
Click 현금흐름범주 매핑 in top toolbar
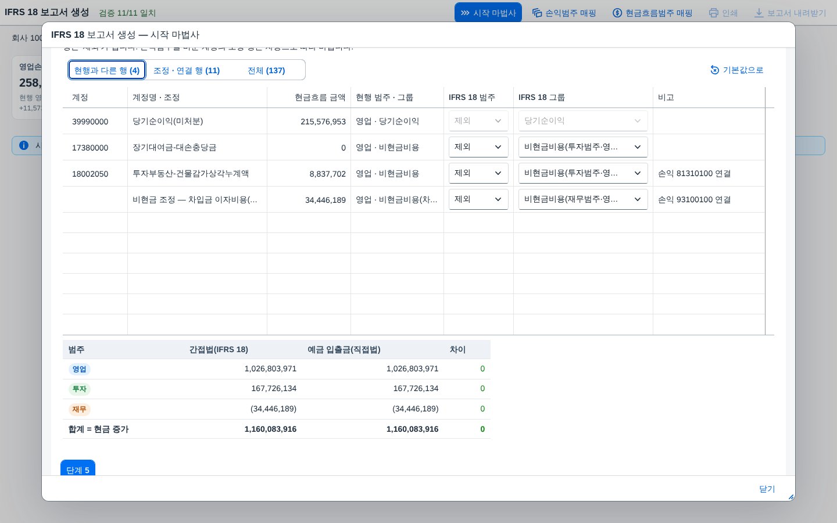coord(653,13)
